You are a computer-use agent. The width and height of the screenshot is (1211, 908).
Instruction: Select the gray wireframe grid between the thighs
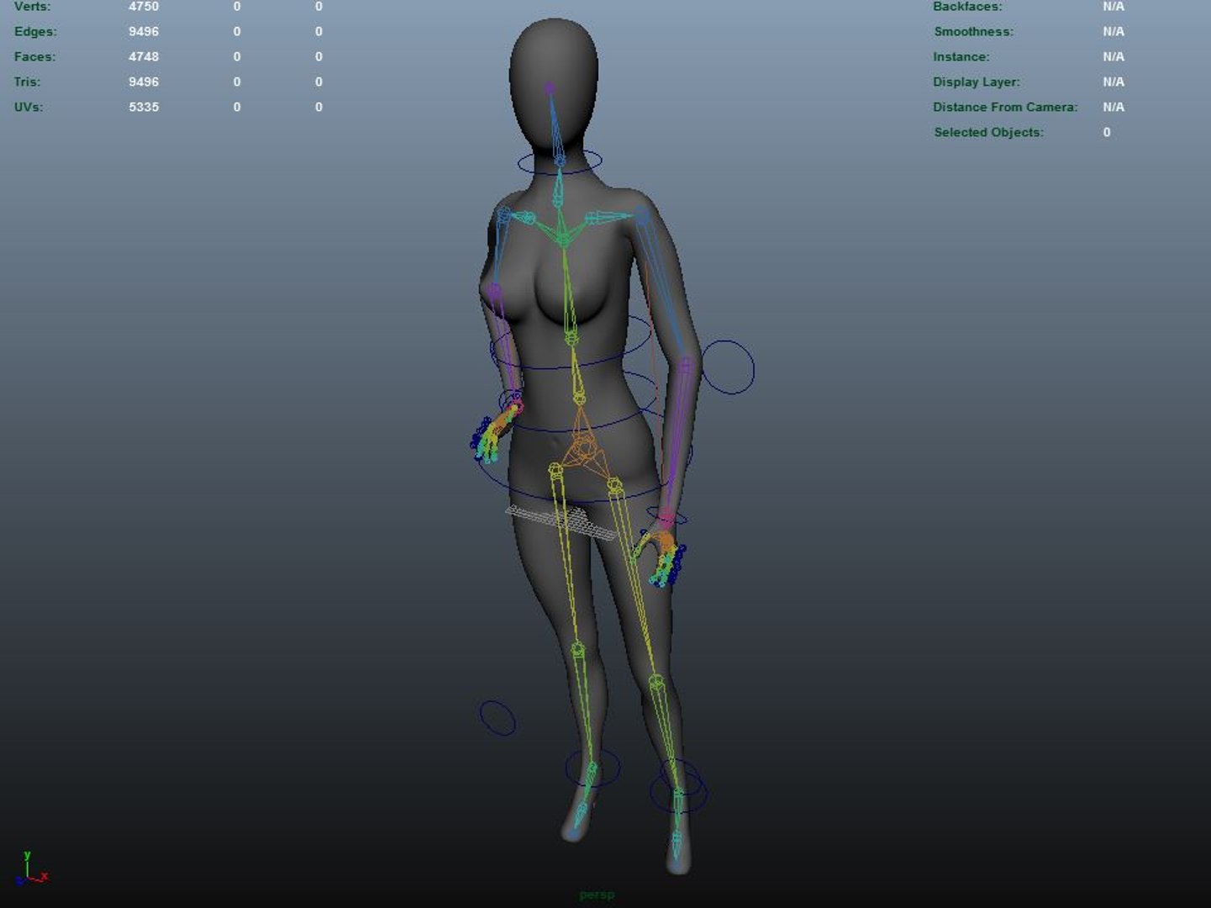(561, 522)
